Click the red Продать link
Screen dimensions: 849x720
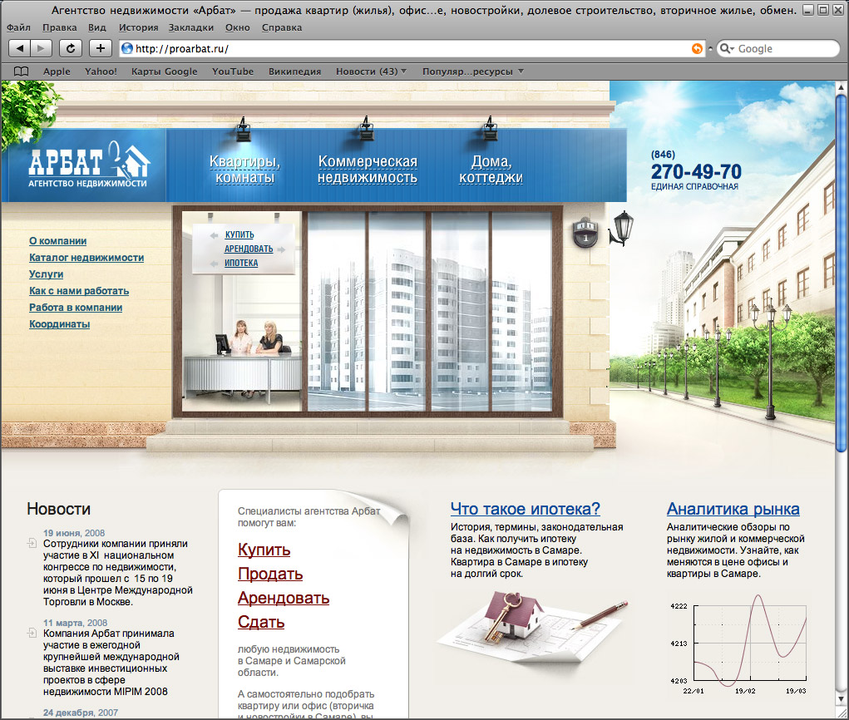[x=270, y=574]
